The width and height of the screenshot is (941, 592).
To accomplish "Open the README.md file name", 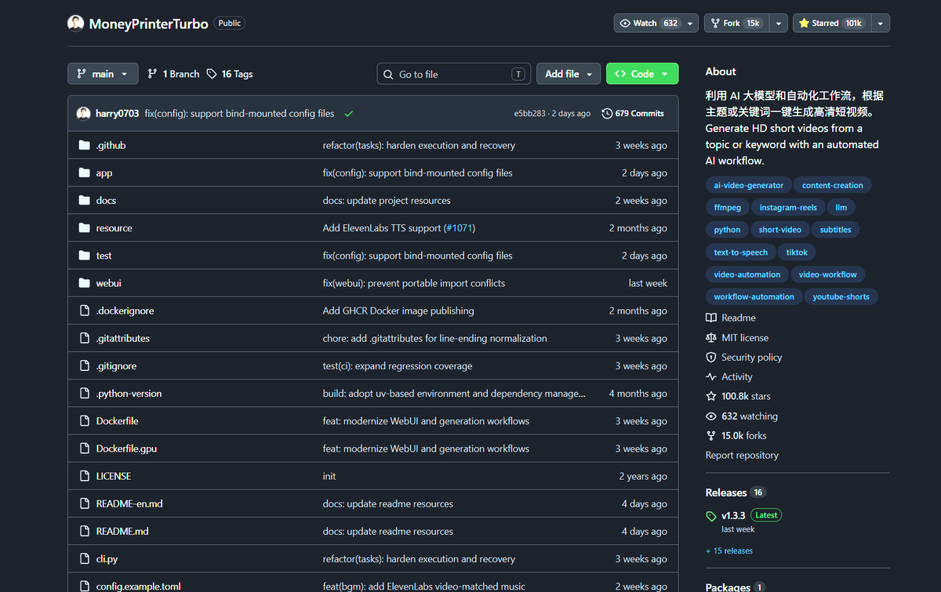I will point(122,532).
